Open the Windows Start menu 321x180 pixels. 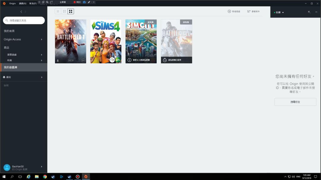(x=4, y=176)
